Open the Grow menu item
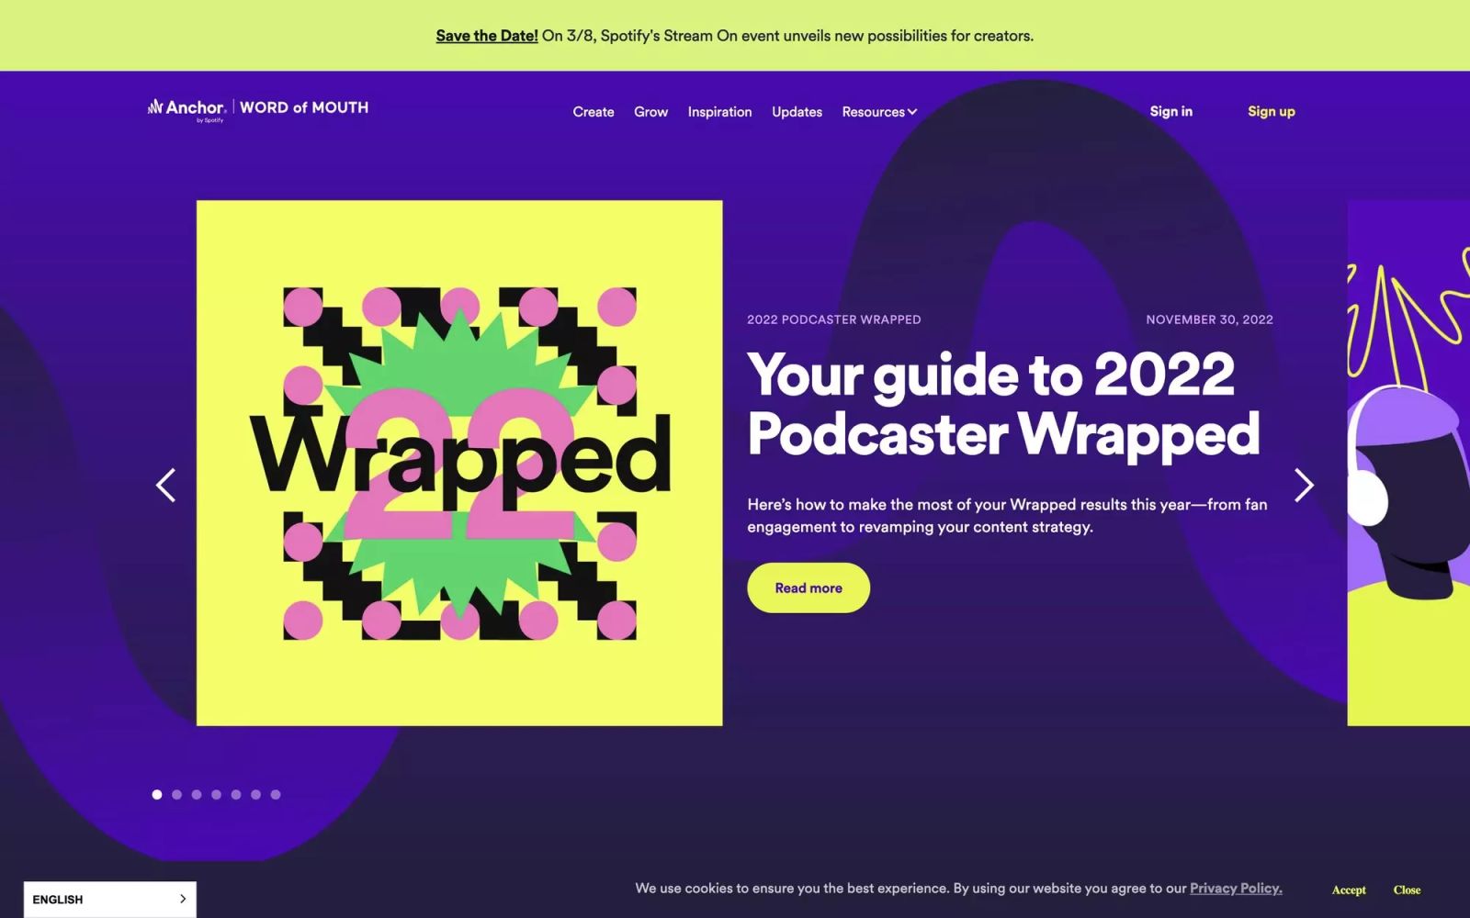This screenshot has width=1470, height=918. click(x=650, y=112)
